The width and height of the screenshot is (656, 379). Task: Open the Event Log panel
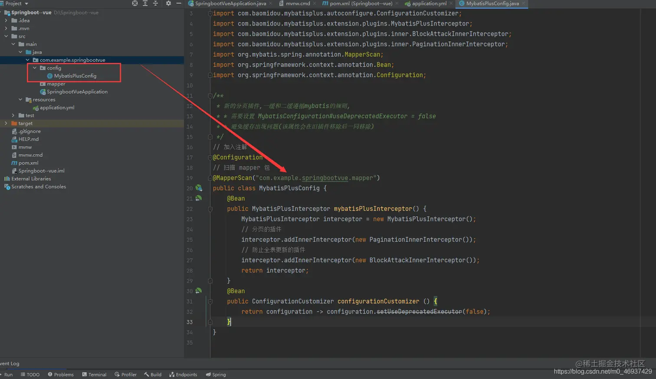(10, 363)
